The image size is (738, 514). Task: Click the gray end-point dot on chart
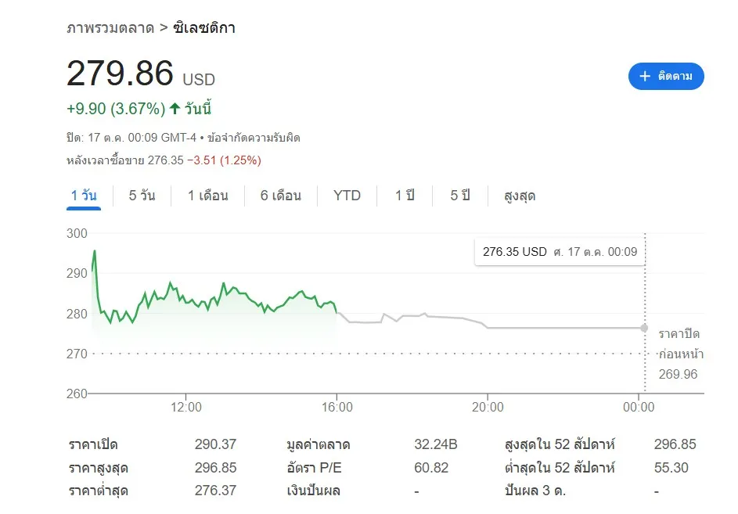(644, 328)
